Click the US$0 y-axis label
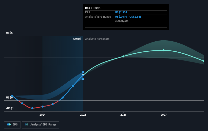Image resolution: width=208 pixels, height=131 pixels. [9, 98]
